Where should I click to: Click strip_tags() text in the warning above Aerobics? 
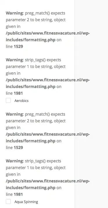pos(35,60)
